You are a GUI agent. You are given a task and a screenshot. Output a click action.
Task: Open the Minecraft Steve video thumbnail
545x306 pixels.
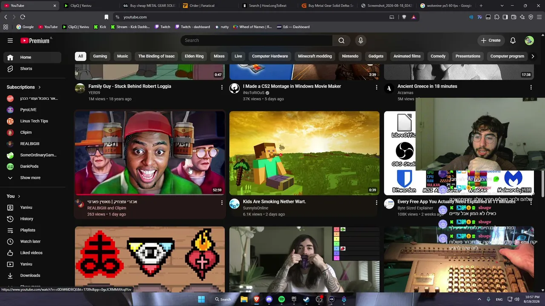point(304,153)
